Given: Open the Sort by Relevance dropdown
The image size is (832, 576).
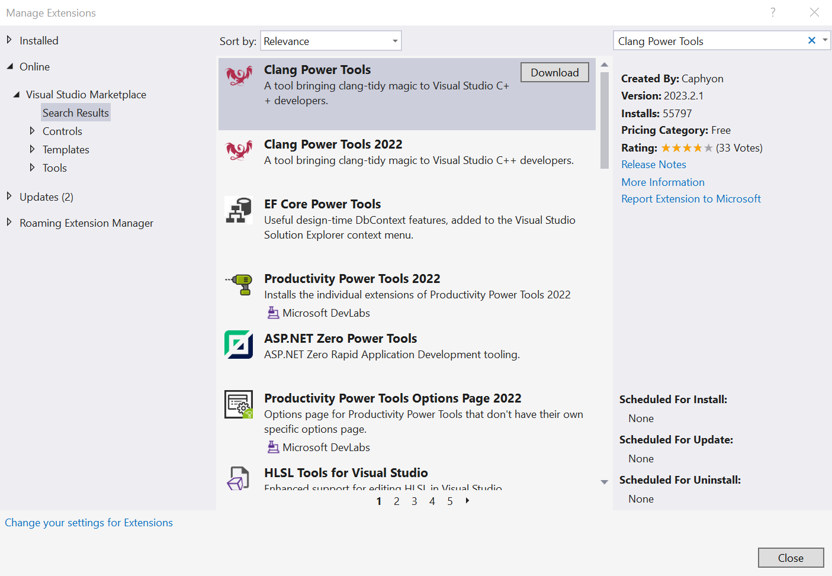Looking at the screenshot, I should tap(331, 41).
